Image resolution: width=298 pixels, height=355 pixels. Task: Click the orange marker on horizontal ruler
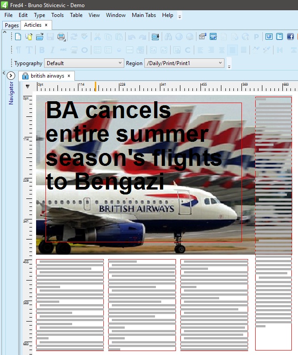click(95, 86)
